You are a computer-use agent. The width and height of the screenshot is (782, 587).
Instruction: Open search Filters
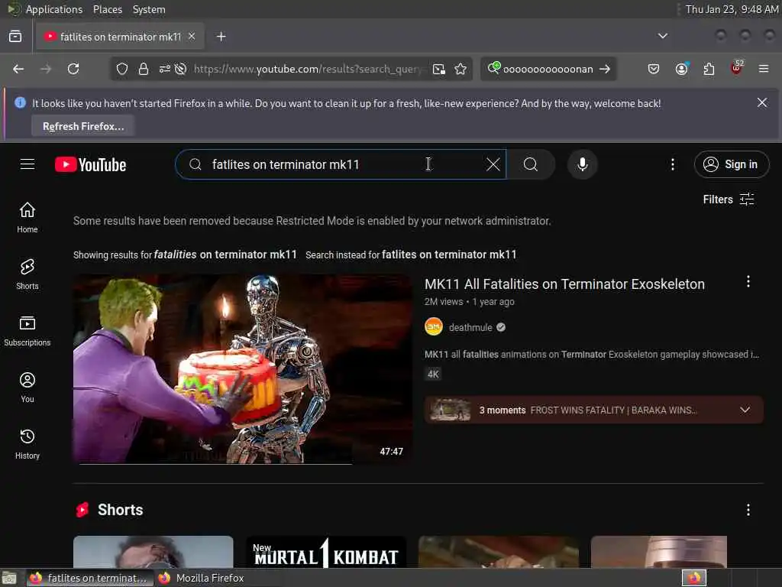[x=728, y=199]
